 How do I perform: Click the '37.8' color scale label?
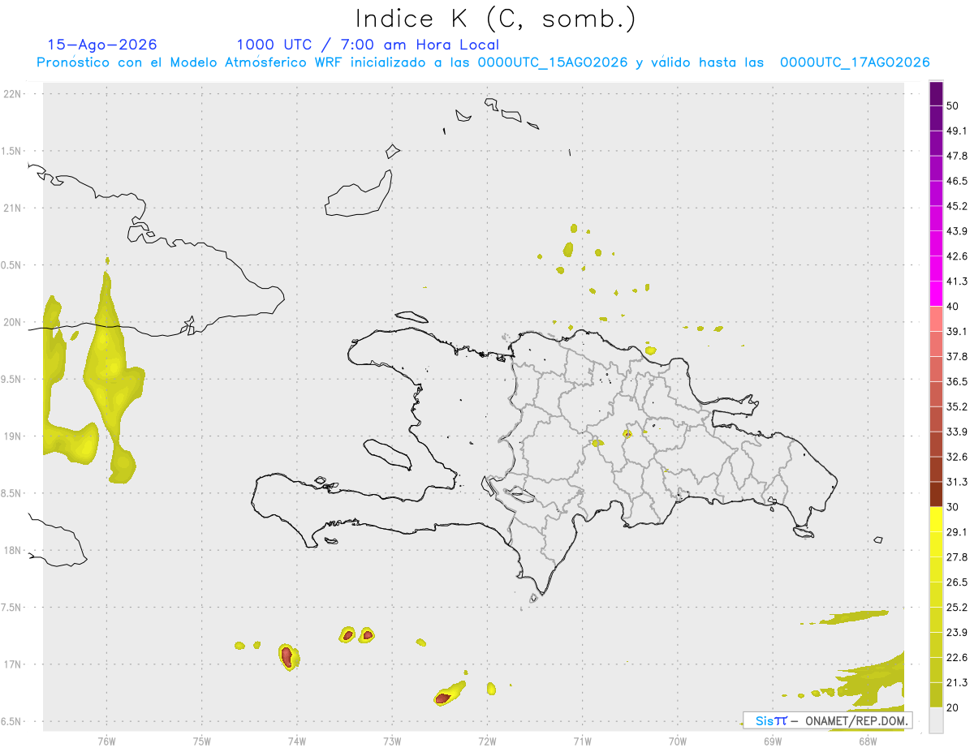(x=957, y=356)
